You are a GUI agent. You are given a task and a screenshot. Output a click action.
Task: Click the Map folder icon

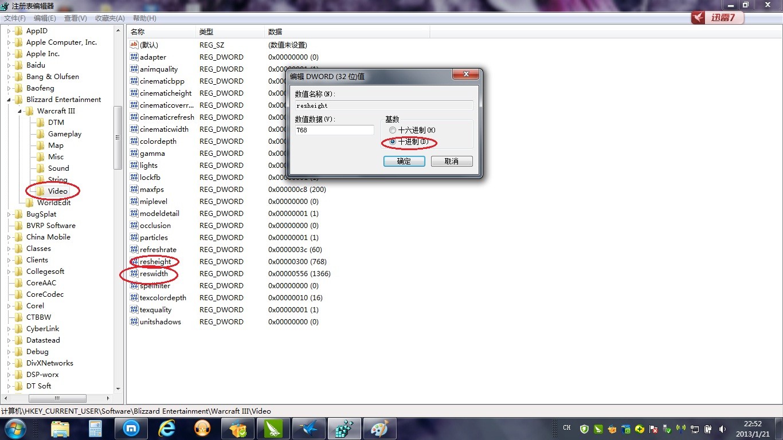[x=40, y=145]
